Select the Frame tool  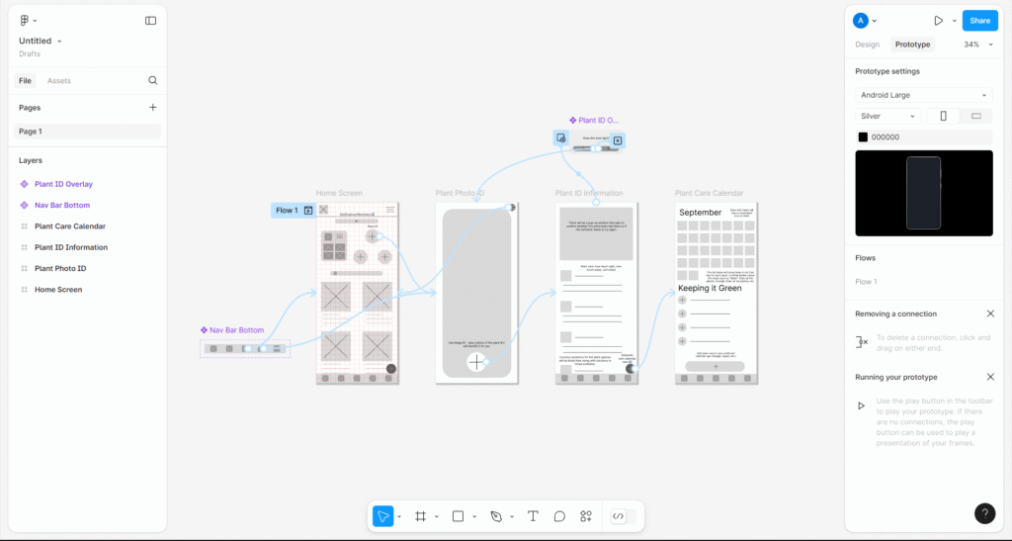420,516
